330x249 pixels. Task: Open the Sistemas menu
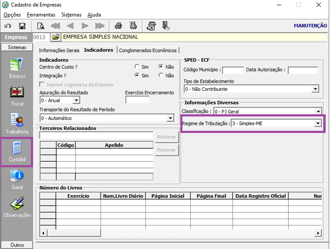click(71, 15)
